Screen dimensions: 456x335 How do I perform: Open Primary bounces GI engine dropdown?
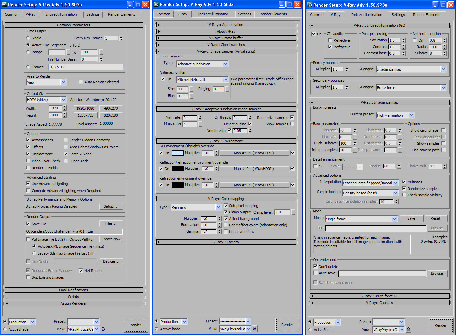[411, 69]
